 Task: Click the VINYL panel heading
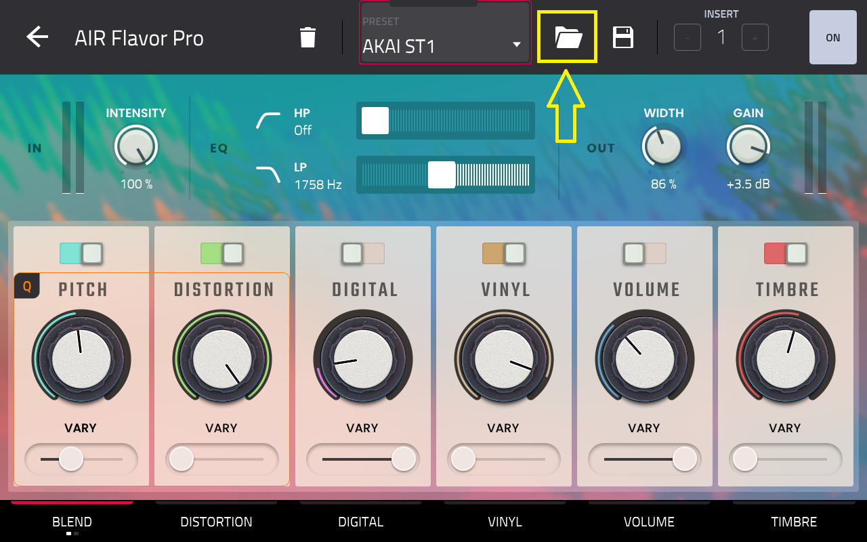506,290
